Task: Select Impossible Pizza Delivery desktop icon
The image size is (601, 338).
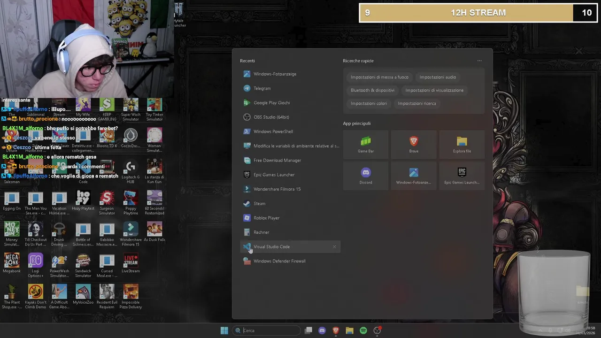Action: [131, 297]
